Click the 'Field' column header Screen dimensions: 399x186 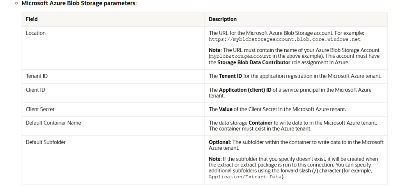(x=32, y=19)
